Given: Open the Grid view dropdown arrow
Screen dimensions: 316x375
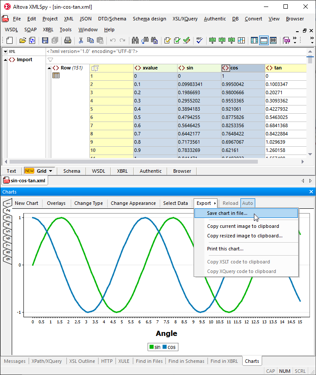Looking at the screenshot, I should coord(50,171).
